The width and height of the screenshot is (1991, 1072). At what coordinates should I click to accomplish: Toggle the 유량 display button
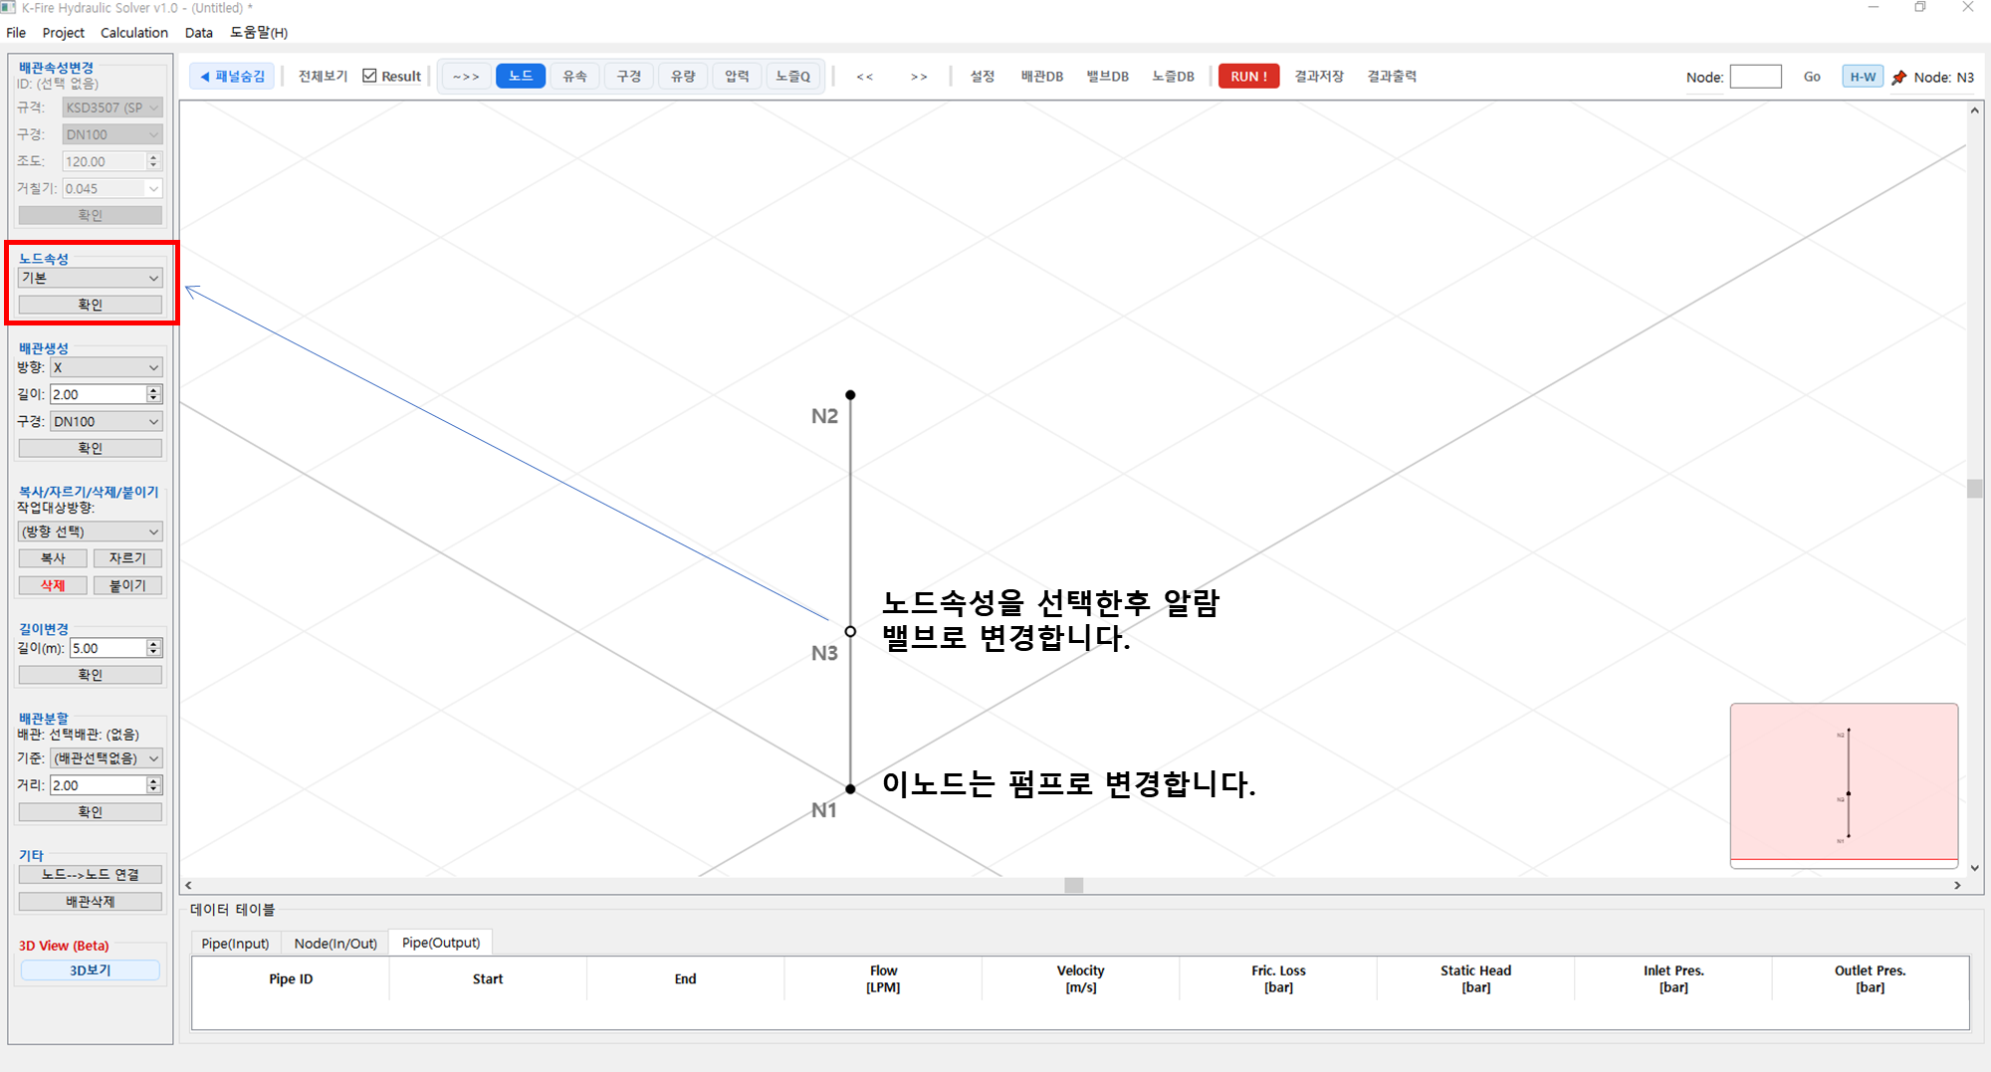tap(683, 76)
